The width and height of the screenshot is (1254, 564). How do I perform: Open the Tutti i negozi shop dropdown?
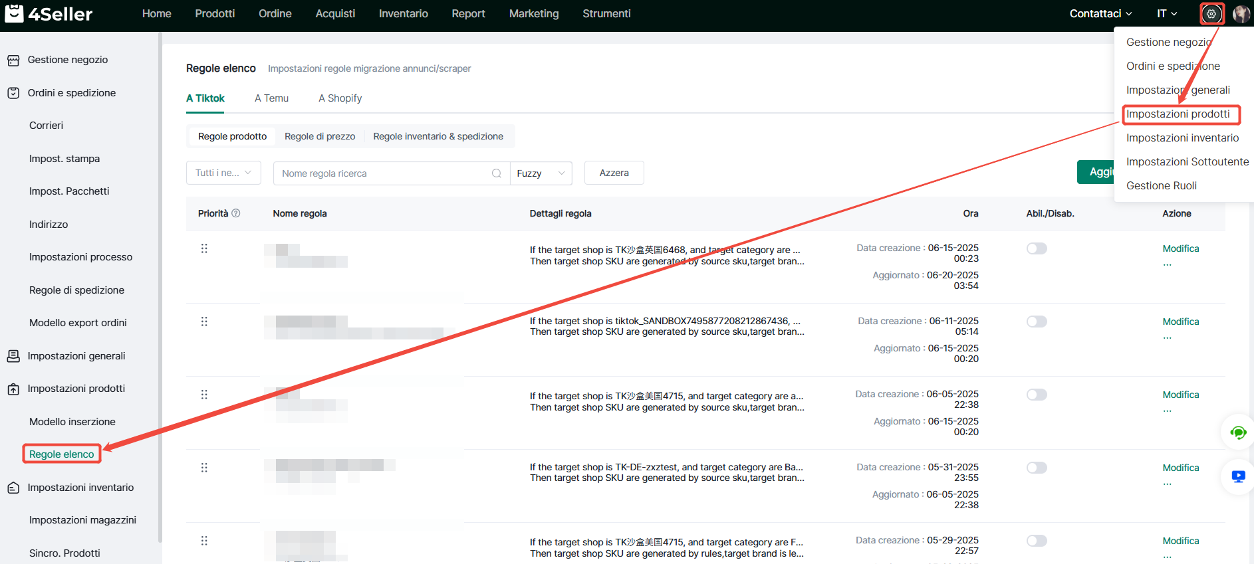223,173
